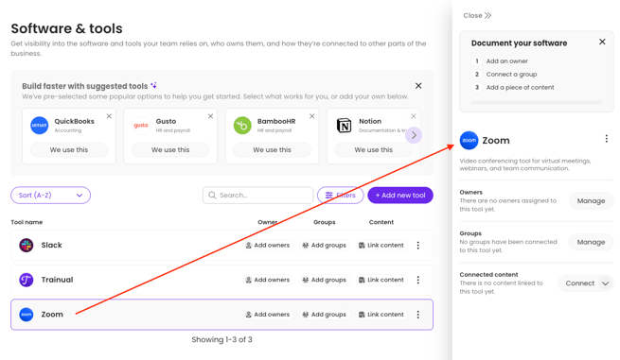
Task: Click the search magnifier icon
Action: pos(212,195)
